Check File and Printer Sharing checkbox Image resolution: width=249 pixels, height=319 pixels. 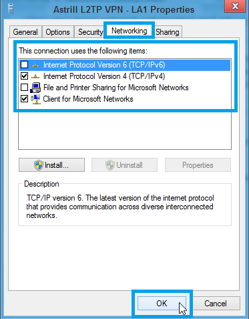click(x=24, y=88)
